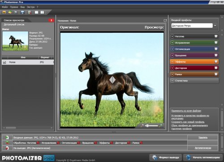Screen dimensions: 224x162
Task: Expand the Оптимизация section chevron
Action: [x=172, y=49]
